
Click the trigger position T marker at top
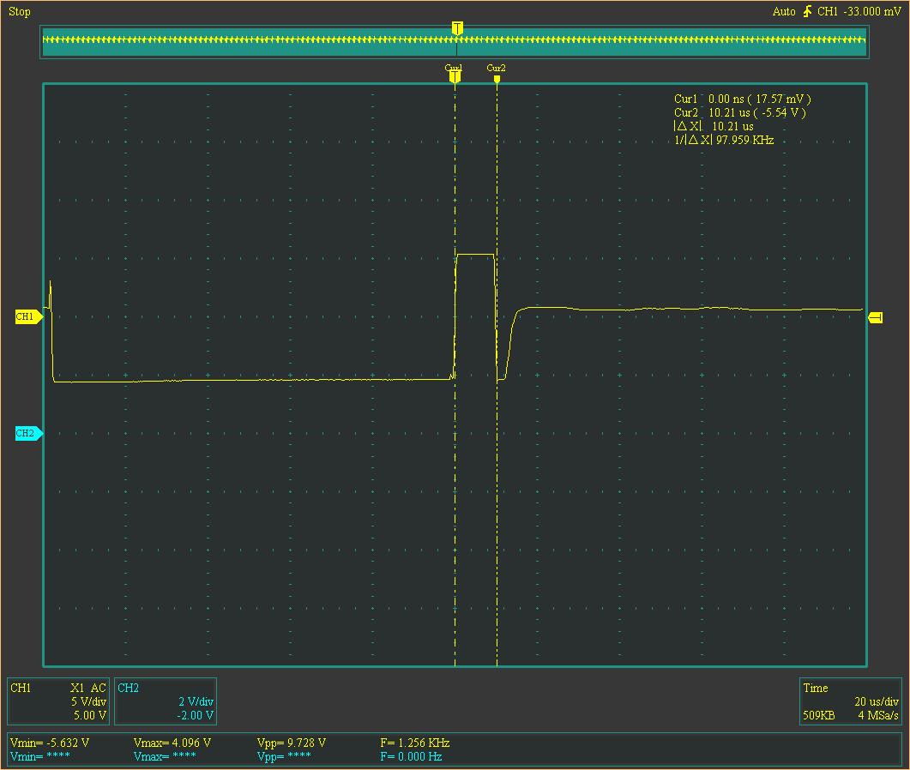[457, 28]
